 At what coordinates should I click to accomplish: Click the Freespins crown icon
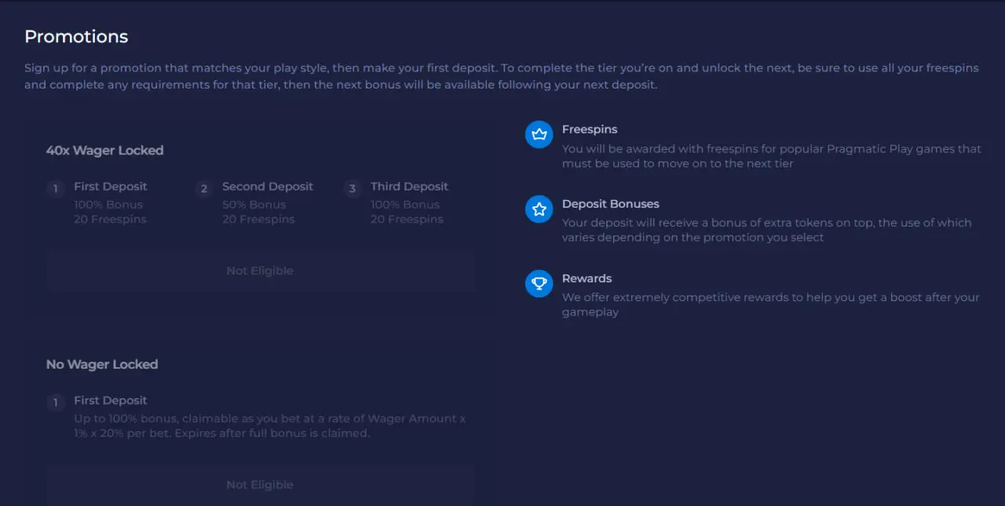pos(539,134)
